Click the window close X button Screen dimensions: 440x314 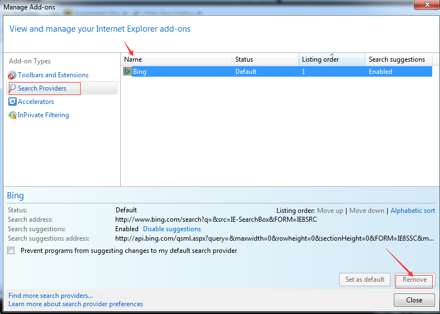pyautogui.click(x=427, y=4)
